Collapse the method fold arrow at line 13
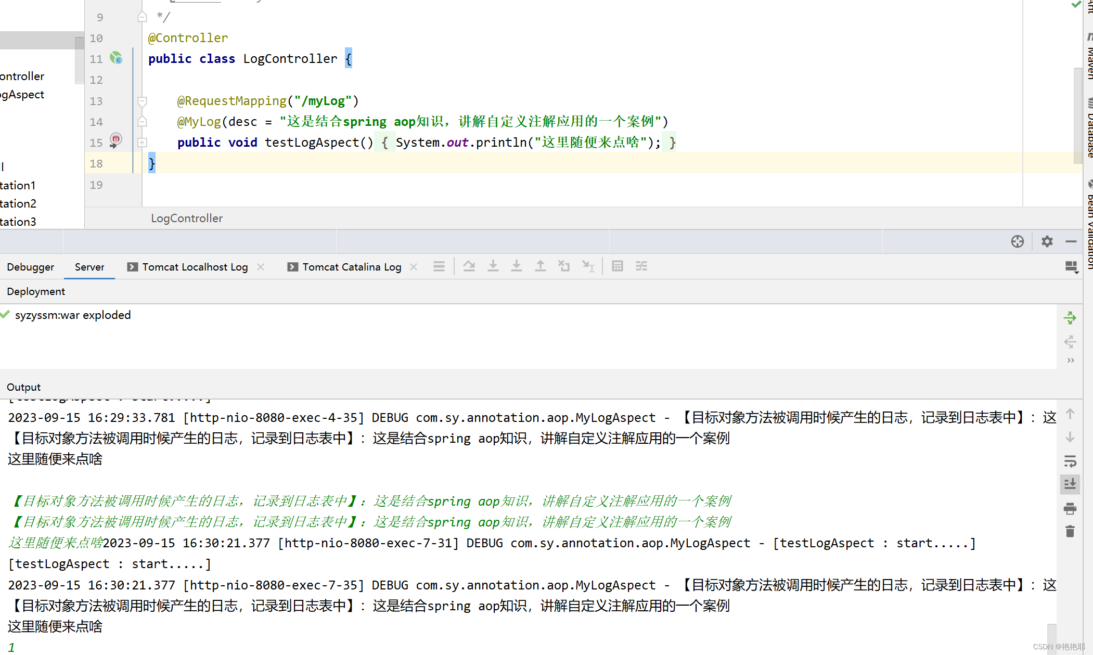 pos(142,102)
